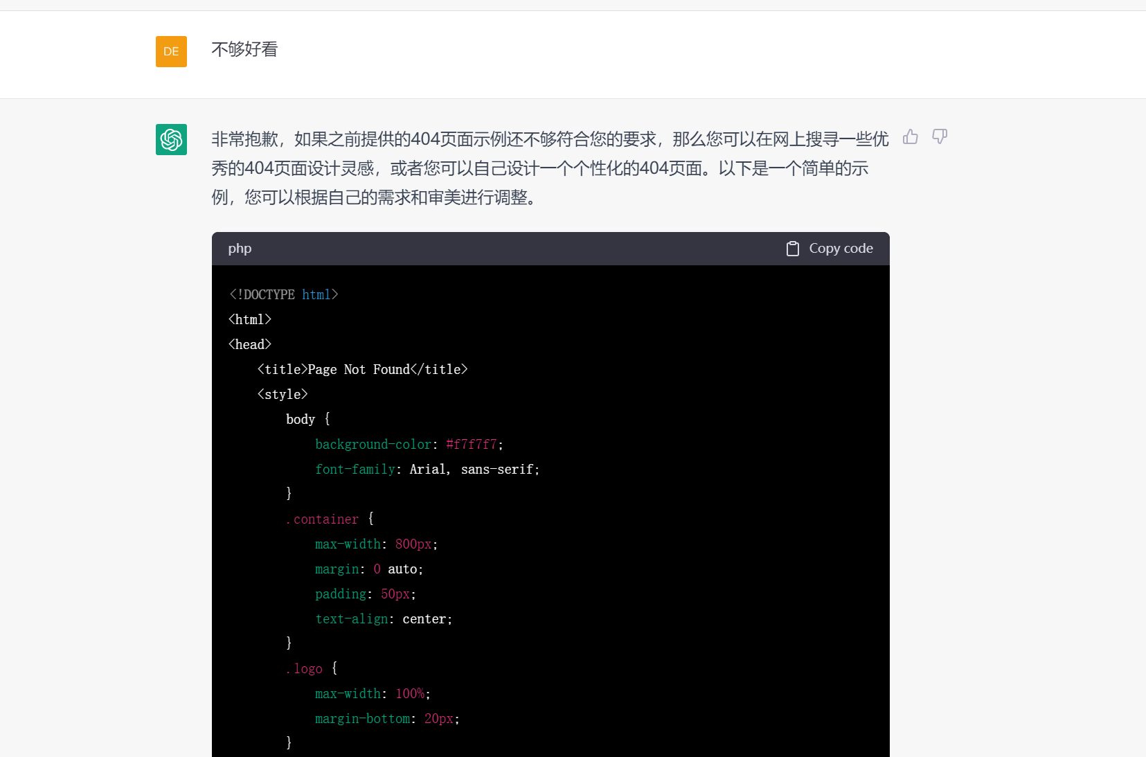
Task: Click the background-color: #f7f7f7 line
Action: [x=409, y=444]
